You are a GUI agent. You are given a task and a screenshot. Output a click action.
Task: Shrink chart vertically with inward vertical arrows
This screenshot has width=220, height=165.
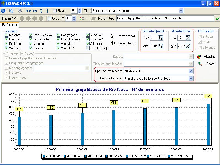pyautogui.click(x=47, y=11)
